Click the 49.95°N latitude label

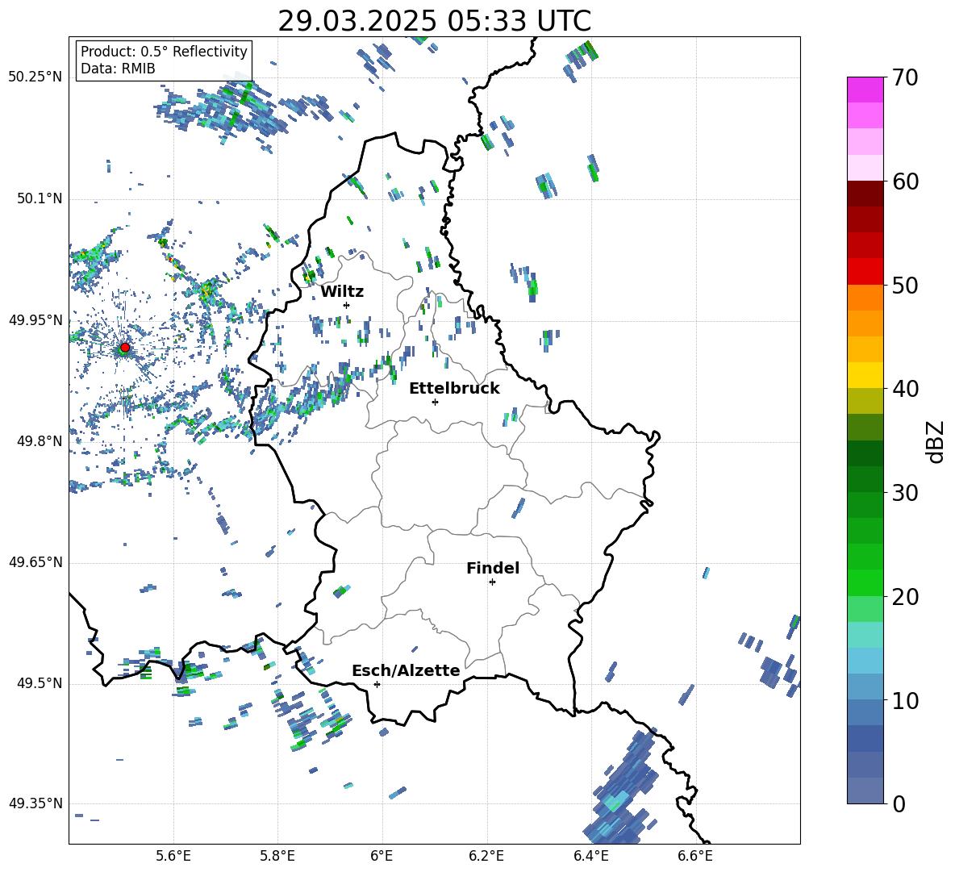pos(35,320)
